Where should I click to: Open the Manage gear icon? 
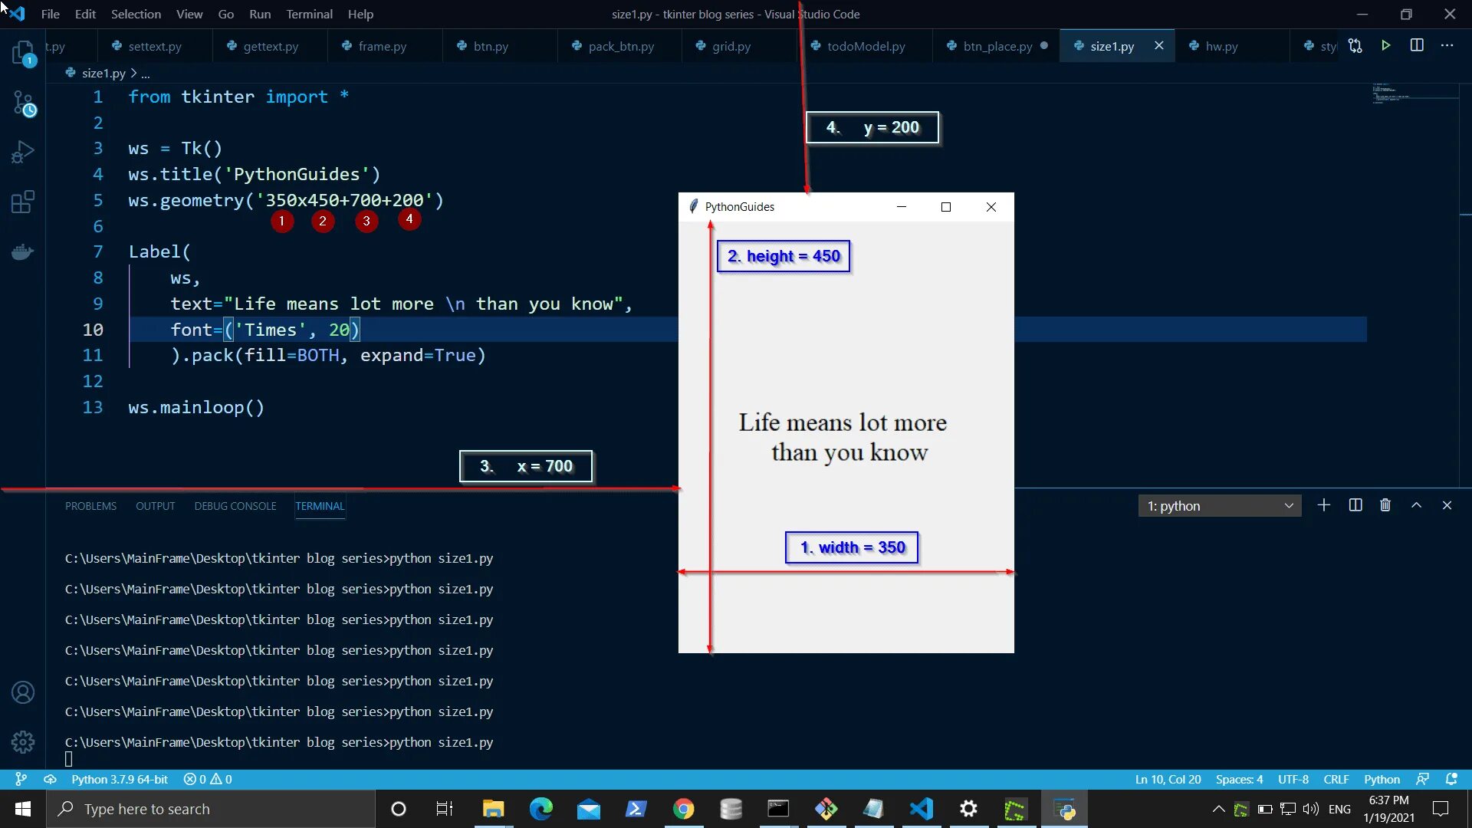point(23,741)
